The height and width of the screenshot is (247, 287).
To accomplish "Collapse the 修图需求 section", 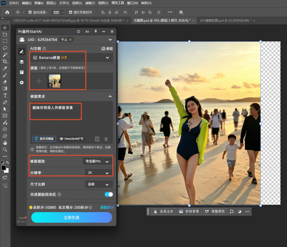I will (x=110, y=96).
